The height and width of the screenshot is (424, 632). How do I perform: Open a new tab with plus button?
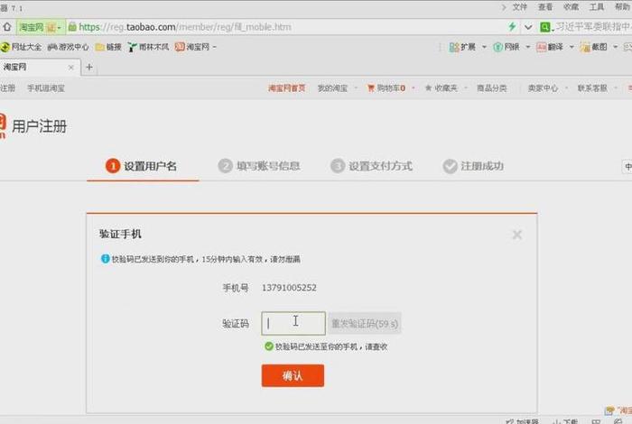pyautogui.click(x=89, y=68)
